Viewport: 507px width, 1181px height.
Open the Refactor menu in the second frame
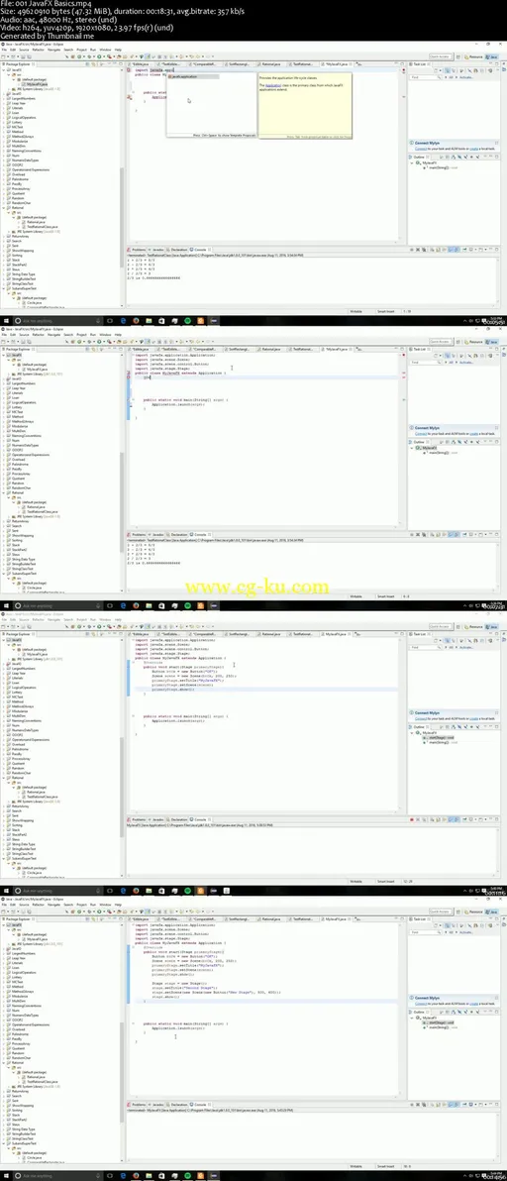pyautogui.click(x=40, y=335)
